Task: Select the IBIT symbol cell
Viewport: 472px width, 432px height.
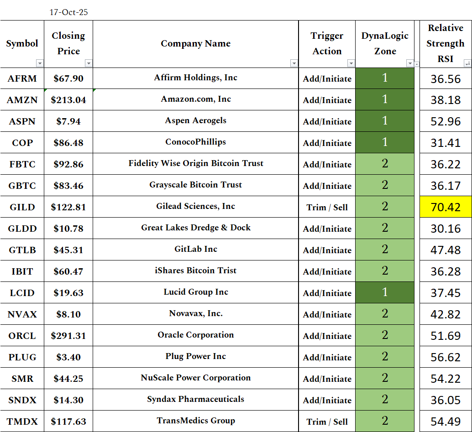Action: [22, 271]
